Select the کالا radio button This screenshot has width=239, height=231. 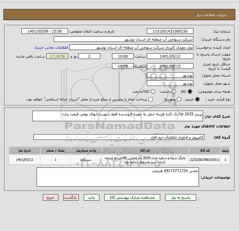[x=190, y=91]
